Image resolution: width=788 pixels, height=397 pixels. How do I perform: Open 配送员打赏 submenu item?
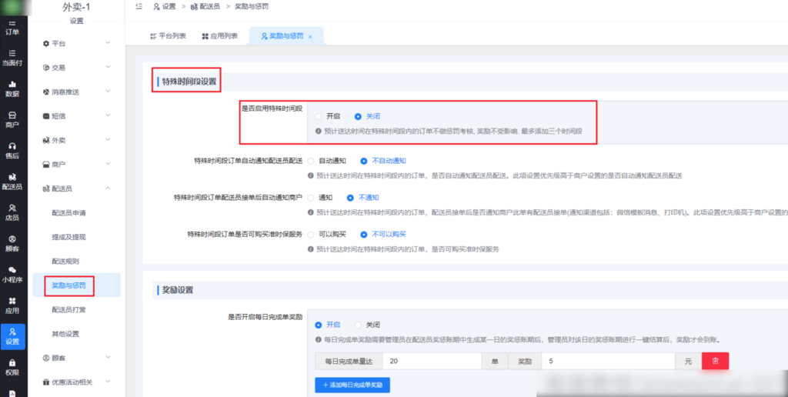[x=68, y=309]
